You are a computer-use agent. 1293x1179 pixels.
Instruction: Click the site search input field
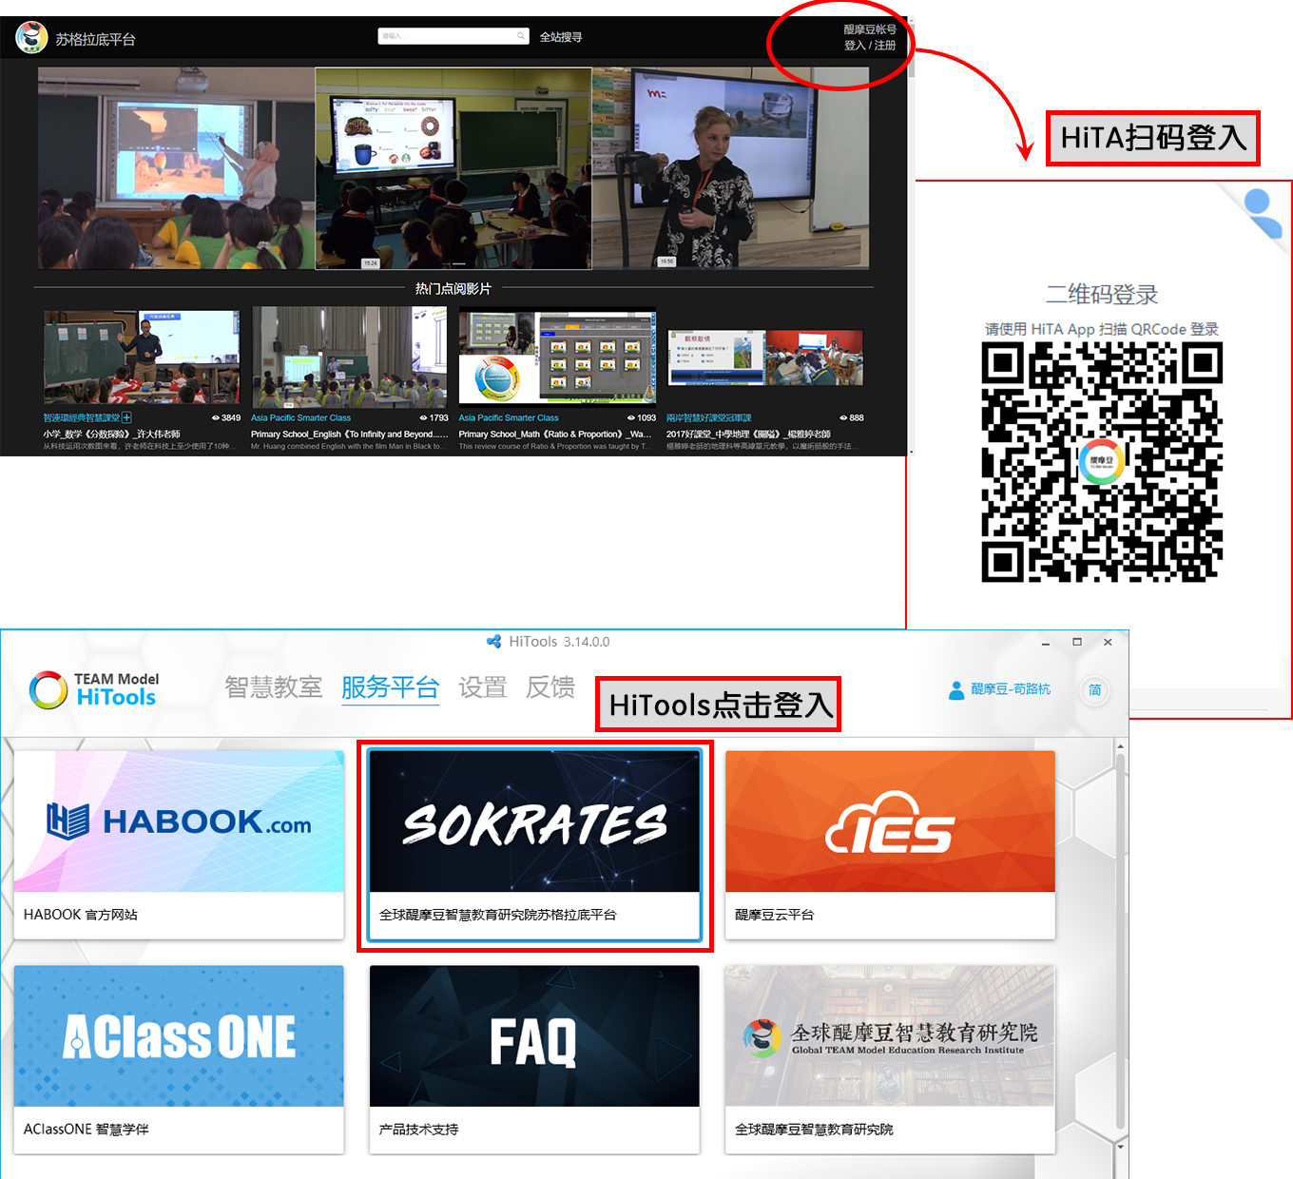pyautogui.click(x=447, y=36)
